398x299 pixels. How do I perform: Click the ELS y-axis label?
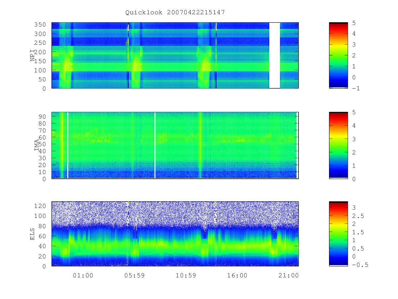pyautogui.click(x=33, y=234)
